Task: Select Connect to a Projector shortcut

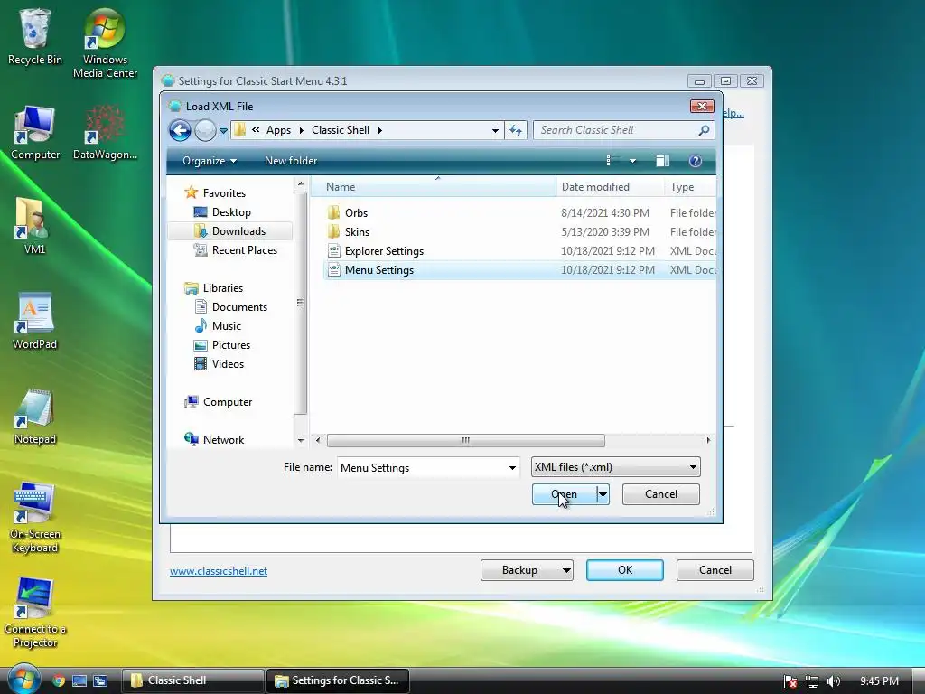Action: [x=35, y=613]
